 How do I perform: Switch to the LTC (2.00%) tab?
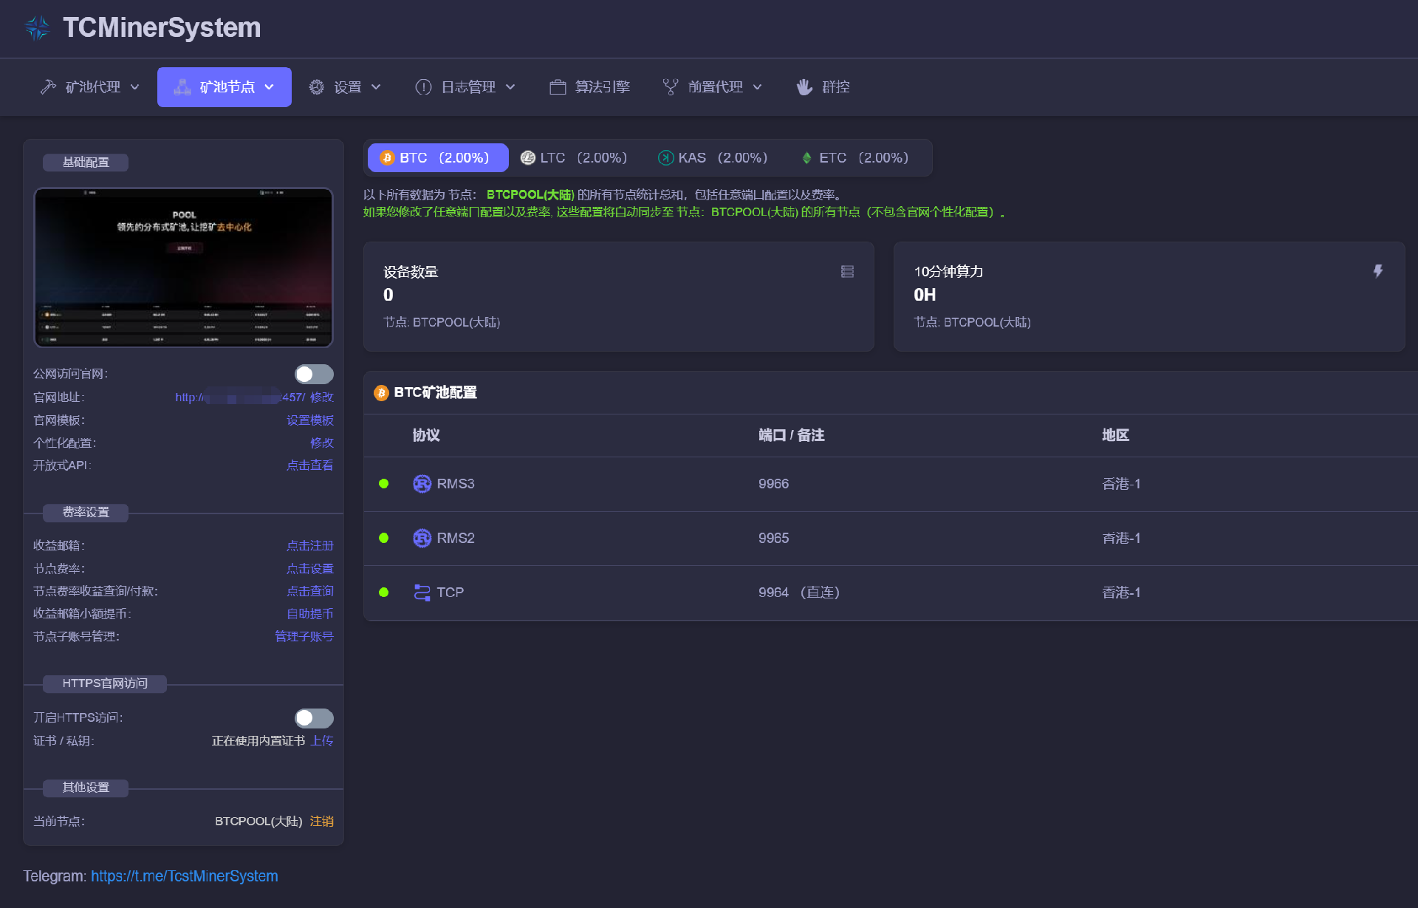click(x=574, y=158)
